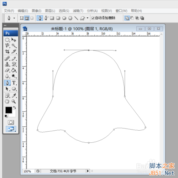This screenshot has height=178, width=178.
Task: Select the Magic Wand tool
Action: pyautogui.click(x=14, y=46)
